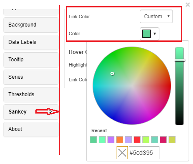
Task: Click the hex color input field
Action: [144, 153]
